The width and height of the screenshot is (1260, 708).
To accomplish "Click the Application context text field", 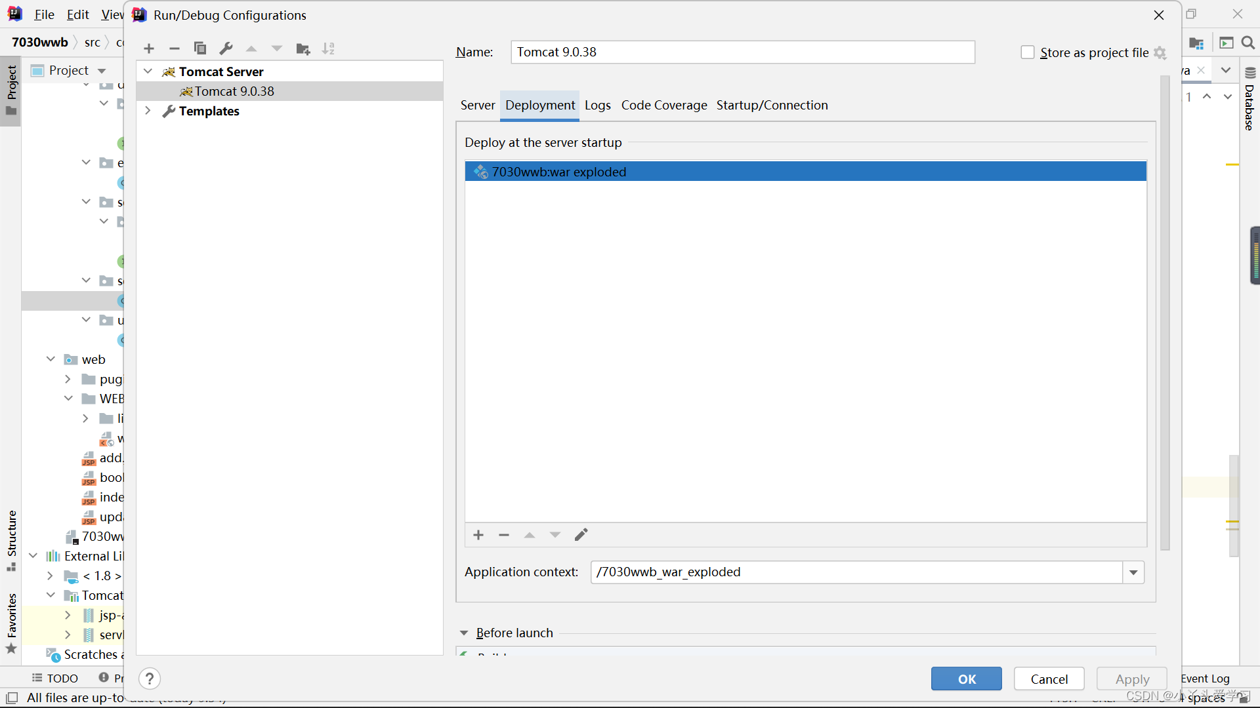I will (856, 572).
